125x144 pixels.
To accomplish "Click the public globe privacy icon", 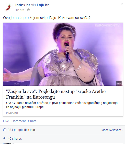I will click(28, 10).
